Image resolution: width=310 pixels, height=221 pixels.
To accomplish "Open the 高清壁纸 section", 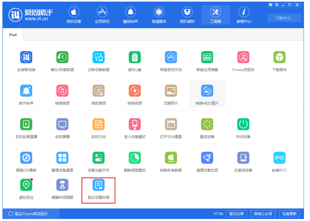I will click(x=159, y=15).
